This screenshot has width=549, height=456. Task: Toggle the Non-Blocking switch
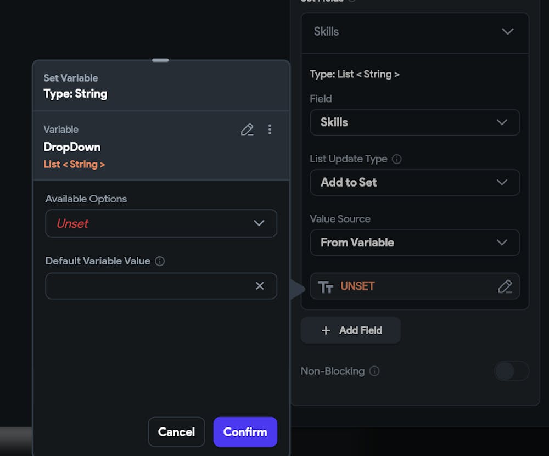pos(511,371)
